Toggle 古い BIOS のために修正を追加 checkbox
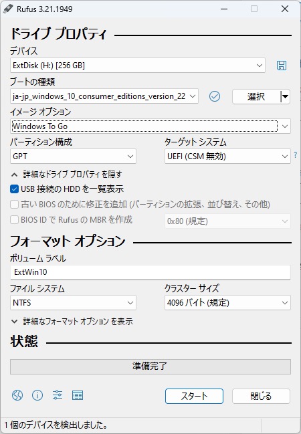The image size is (301, 434). tap(14, 205)
